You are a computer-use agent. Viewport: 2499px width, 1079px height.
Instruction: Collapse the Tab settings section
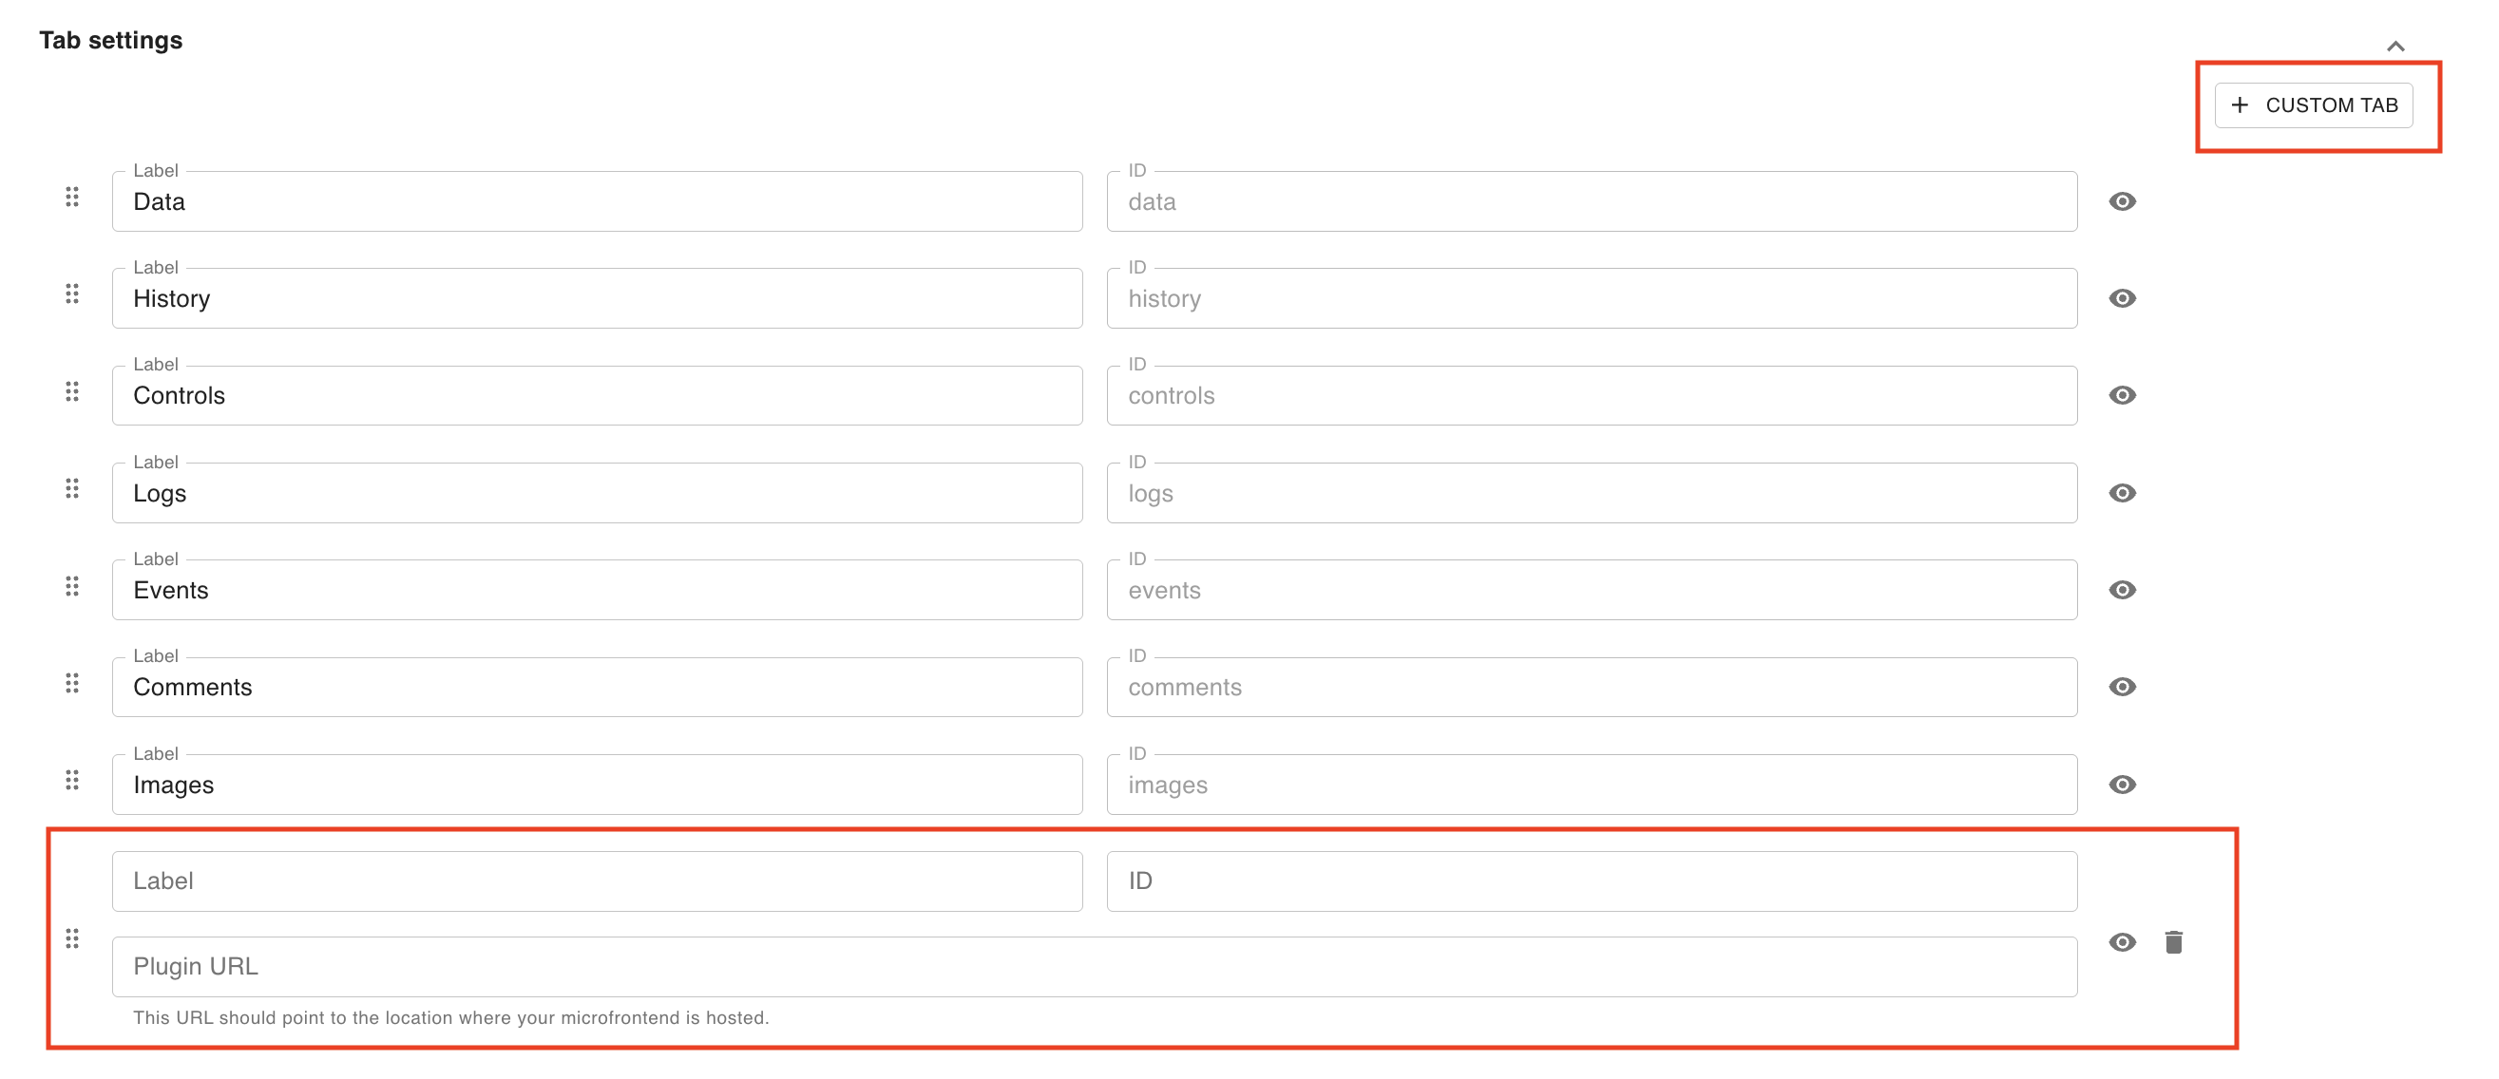point(2395,47)
